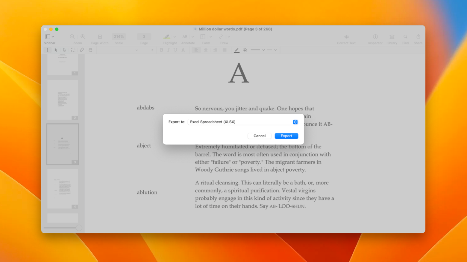Zoom out using the magnifier minus icon
This screenshot has width=467, height=262.
click(x=72, y=36)
